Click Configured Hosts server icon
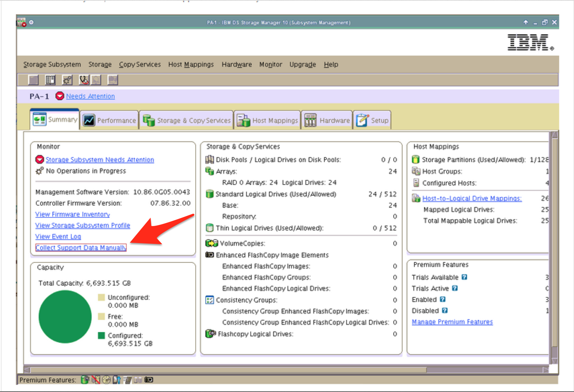574x392 pixels. point(416,183)
